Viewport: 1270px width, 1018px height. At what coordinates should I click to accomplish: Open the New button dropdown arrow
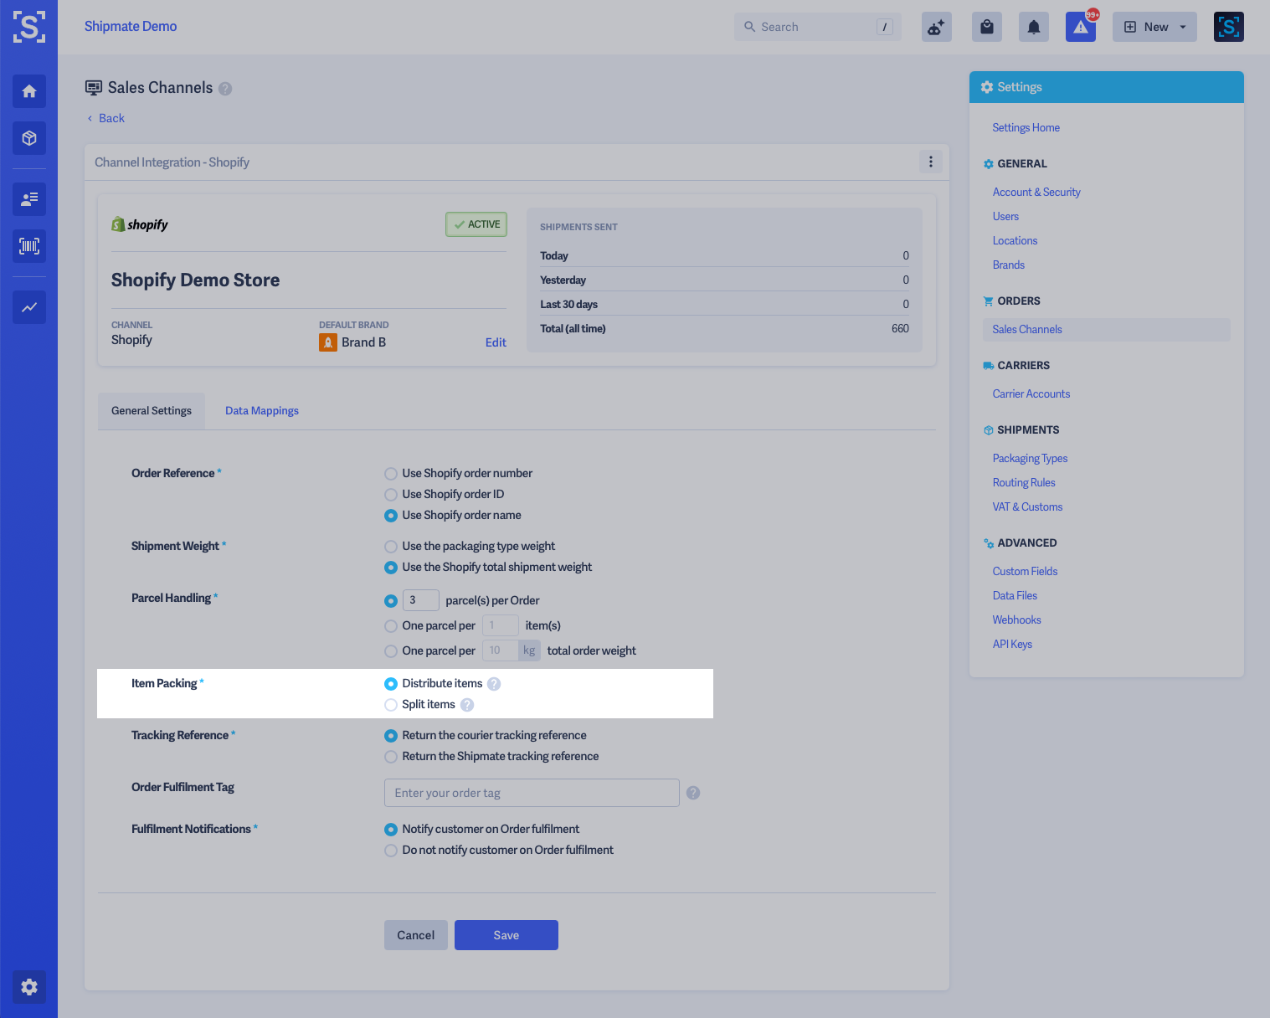click(1180, 26)
